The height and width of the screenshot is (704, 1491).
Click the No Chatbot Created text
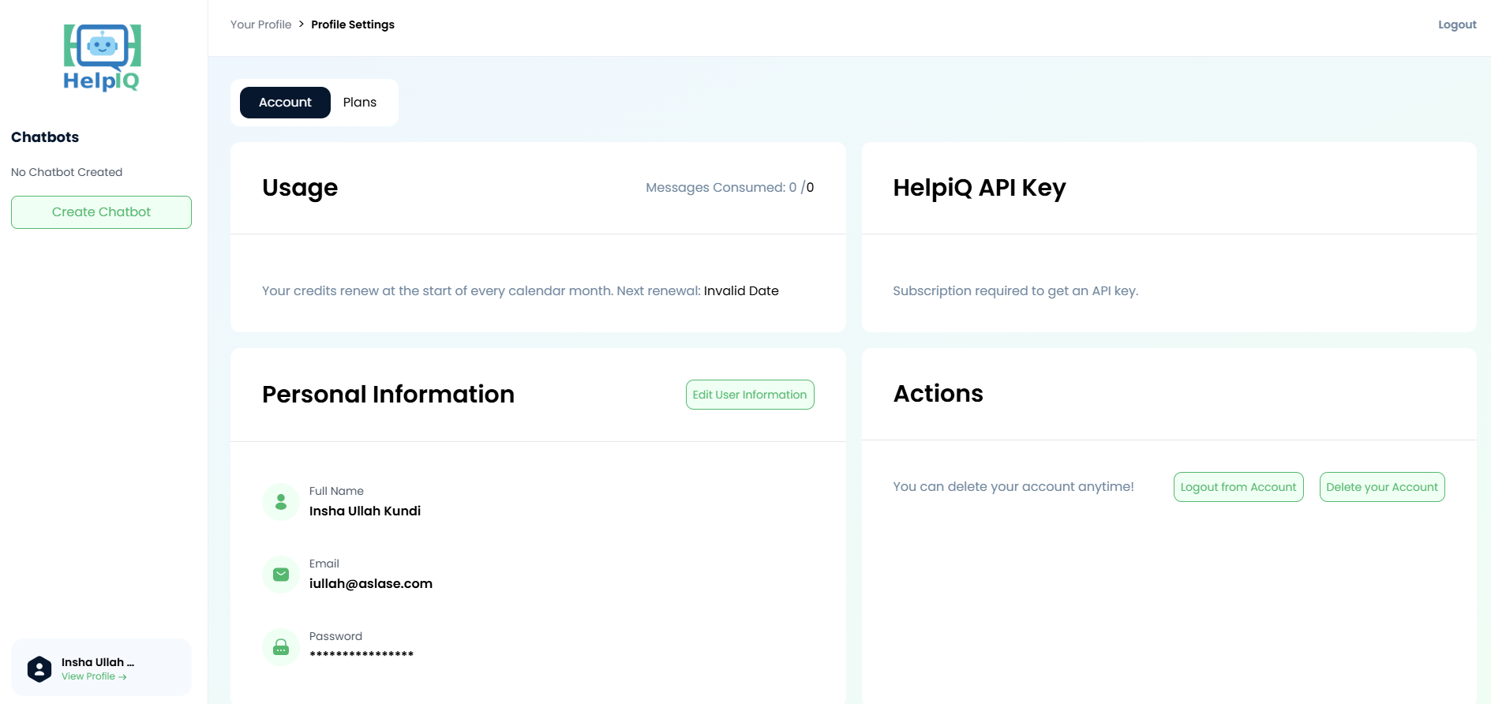point(67,172)
